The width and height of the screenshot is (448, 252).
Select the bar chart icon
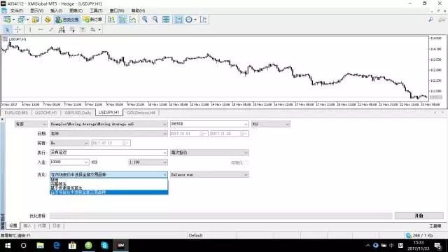point(111,20)
